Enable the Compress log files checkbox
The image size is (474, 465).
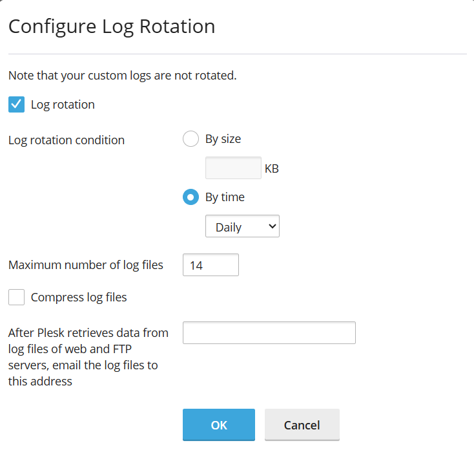tap(16, 297)
